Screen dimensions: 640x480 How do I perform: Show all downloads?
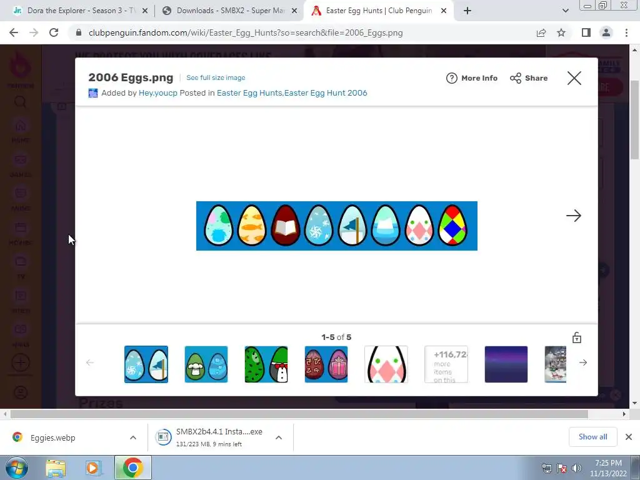pos(592,437)
